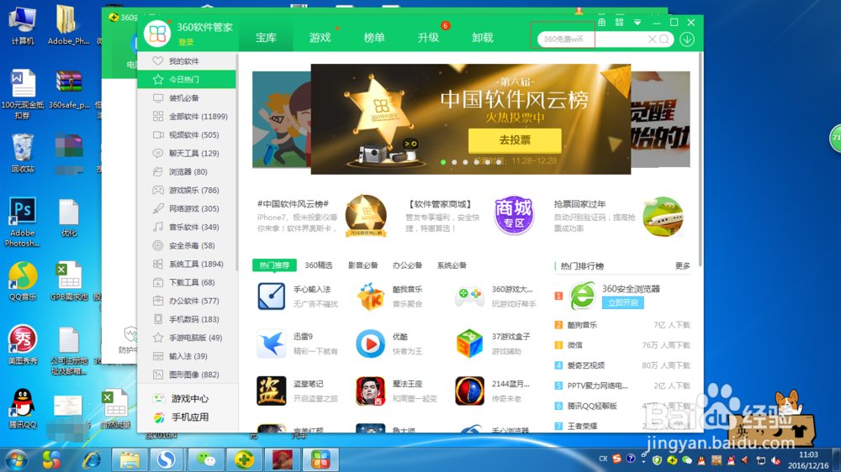Image resolution: width=841 pixels, height=472 pixels.
Task: Select the first banner carousel dot
Action: tap(443, 162)
